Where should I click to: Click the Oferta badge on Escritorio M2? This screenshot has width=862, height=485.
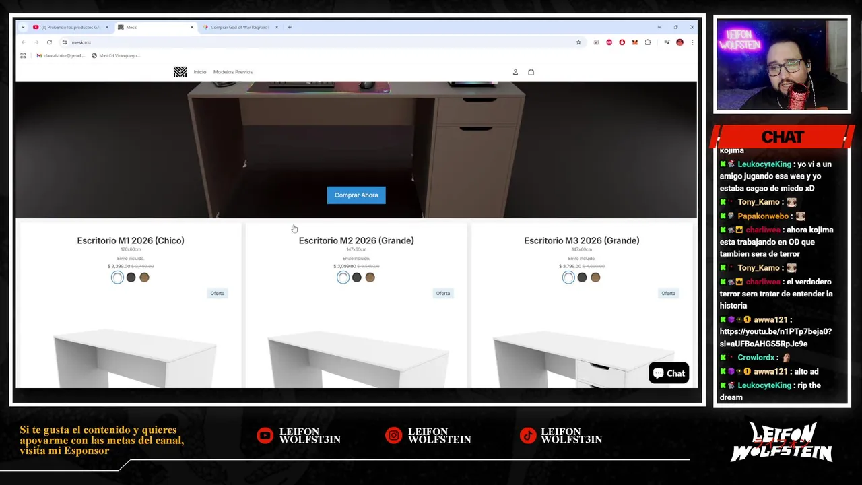442,293
